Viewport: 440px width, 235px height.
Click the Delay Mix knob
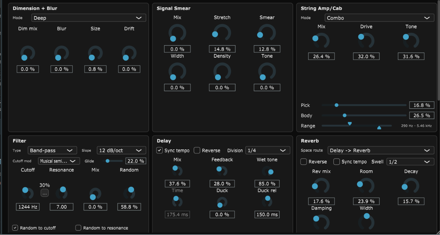(x=177, y=171)
